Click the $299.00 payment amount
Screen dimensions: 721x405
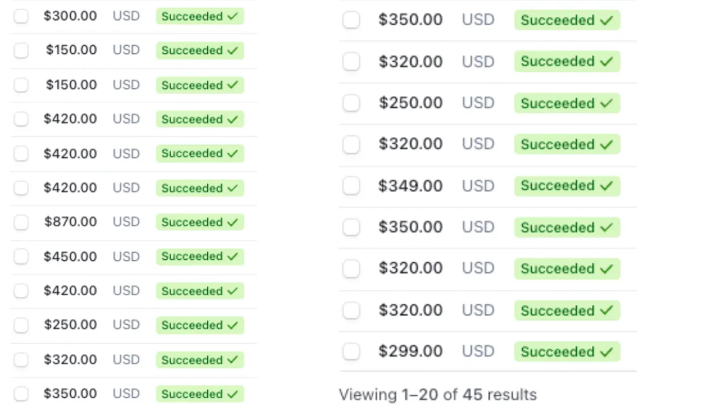point(410,352)
